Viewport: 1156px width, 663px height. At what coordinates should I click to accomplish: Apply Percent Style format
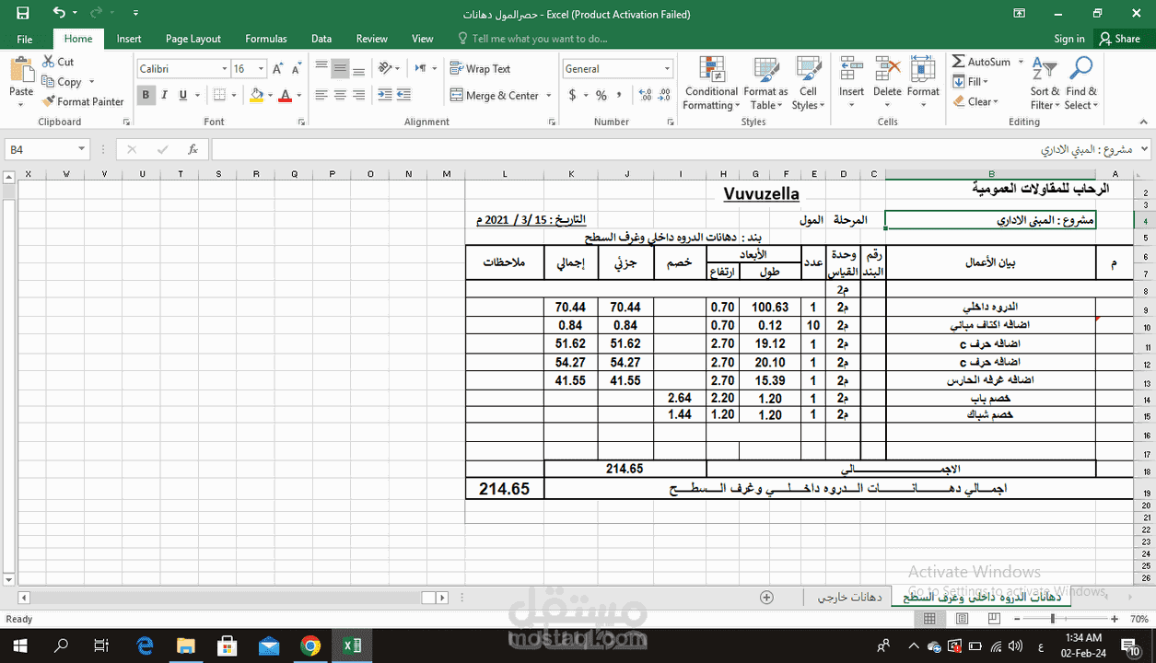click(601, 95)
